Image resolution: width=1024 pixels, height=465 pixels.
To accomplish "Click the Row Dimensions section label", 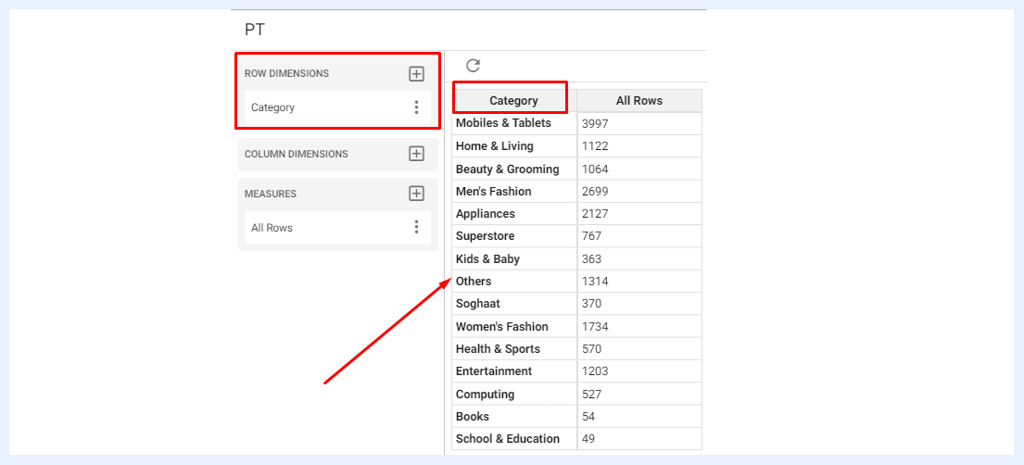I will pos(286,74).
